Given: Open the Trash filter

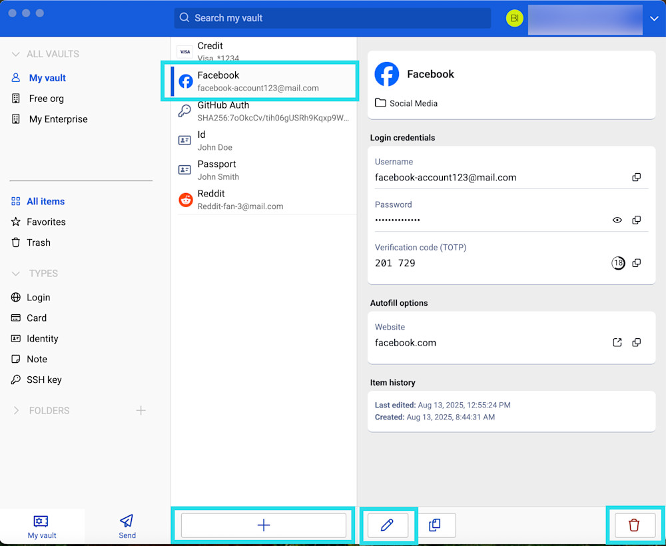Looking at the screenshot, I should (39, 242).
